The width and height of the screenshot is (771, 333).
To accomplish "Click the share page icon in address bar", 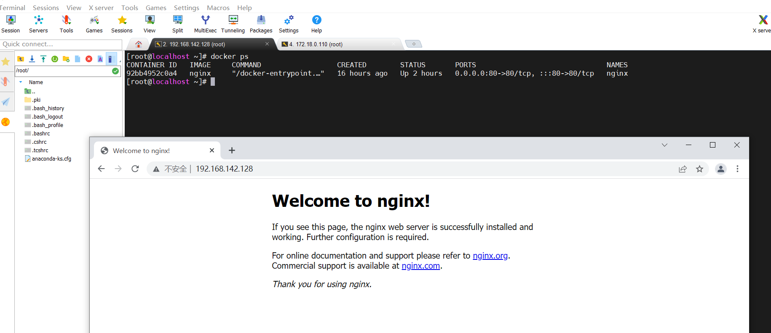I will 683,169.
